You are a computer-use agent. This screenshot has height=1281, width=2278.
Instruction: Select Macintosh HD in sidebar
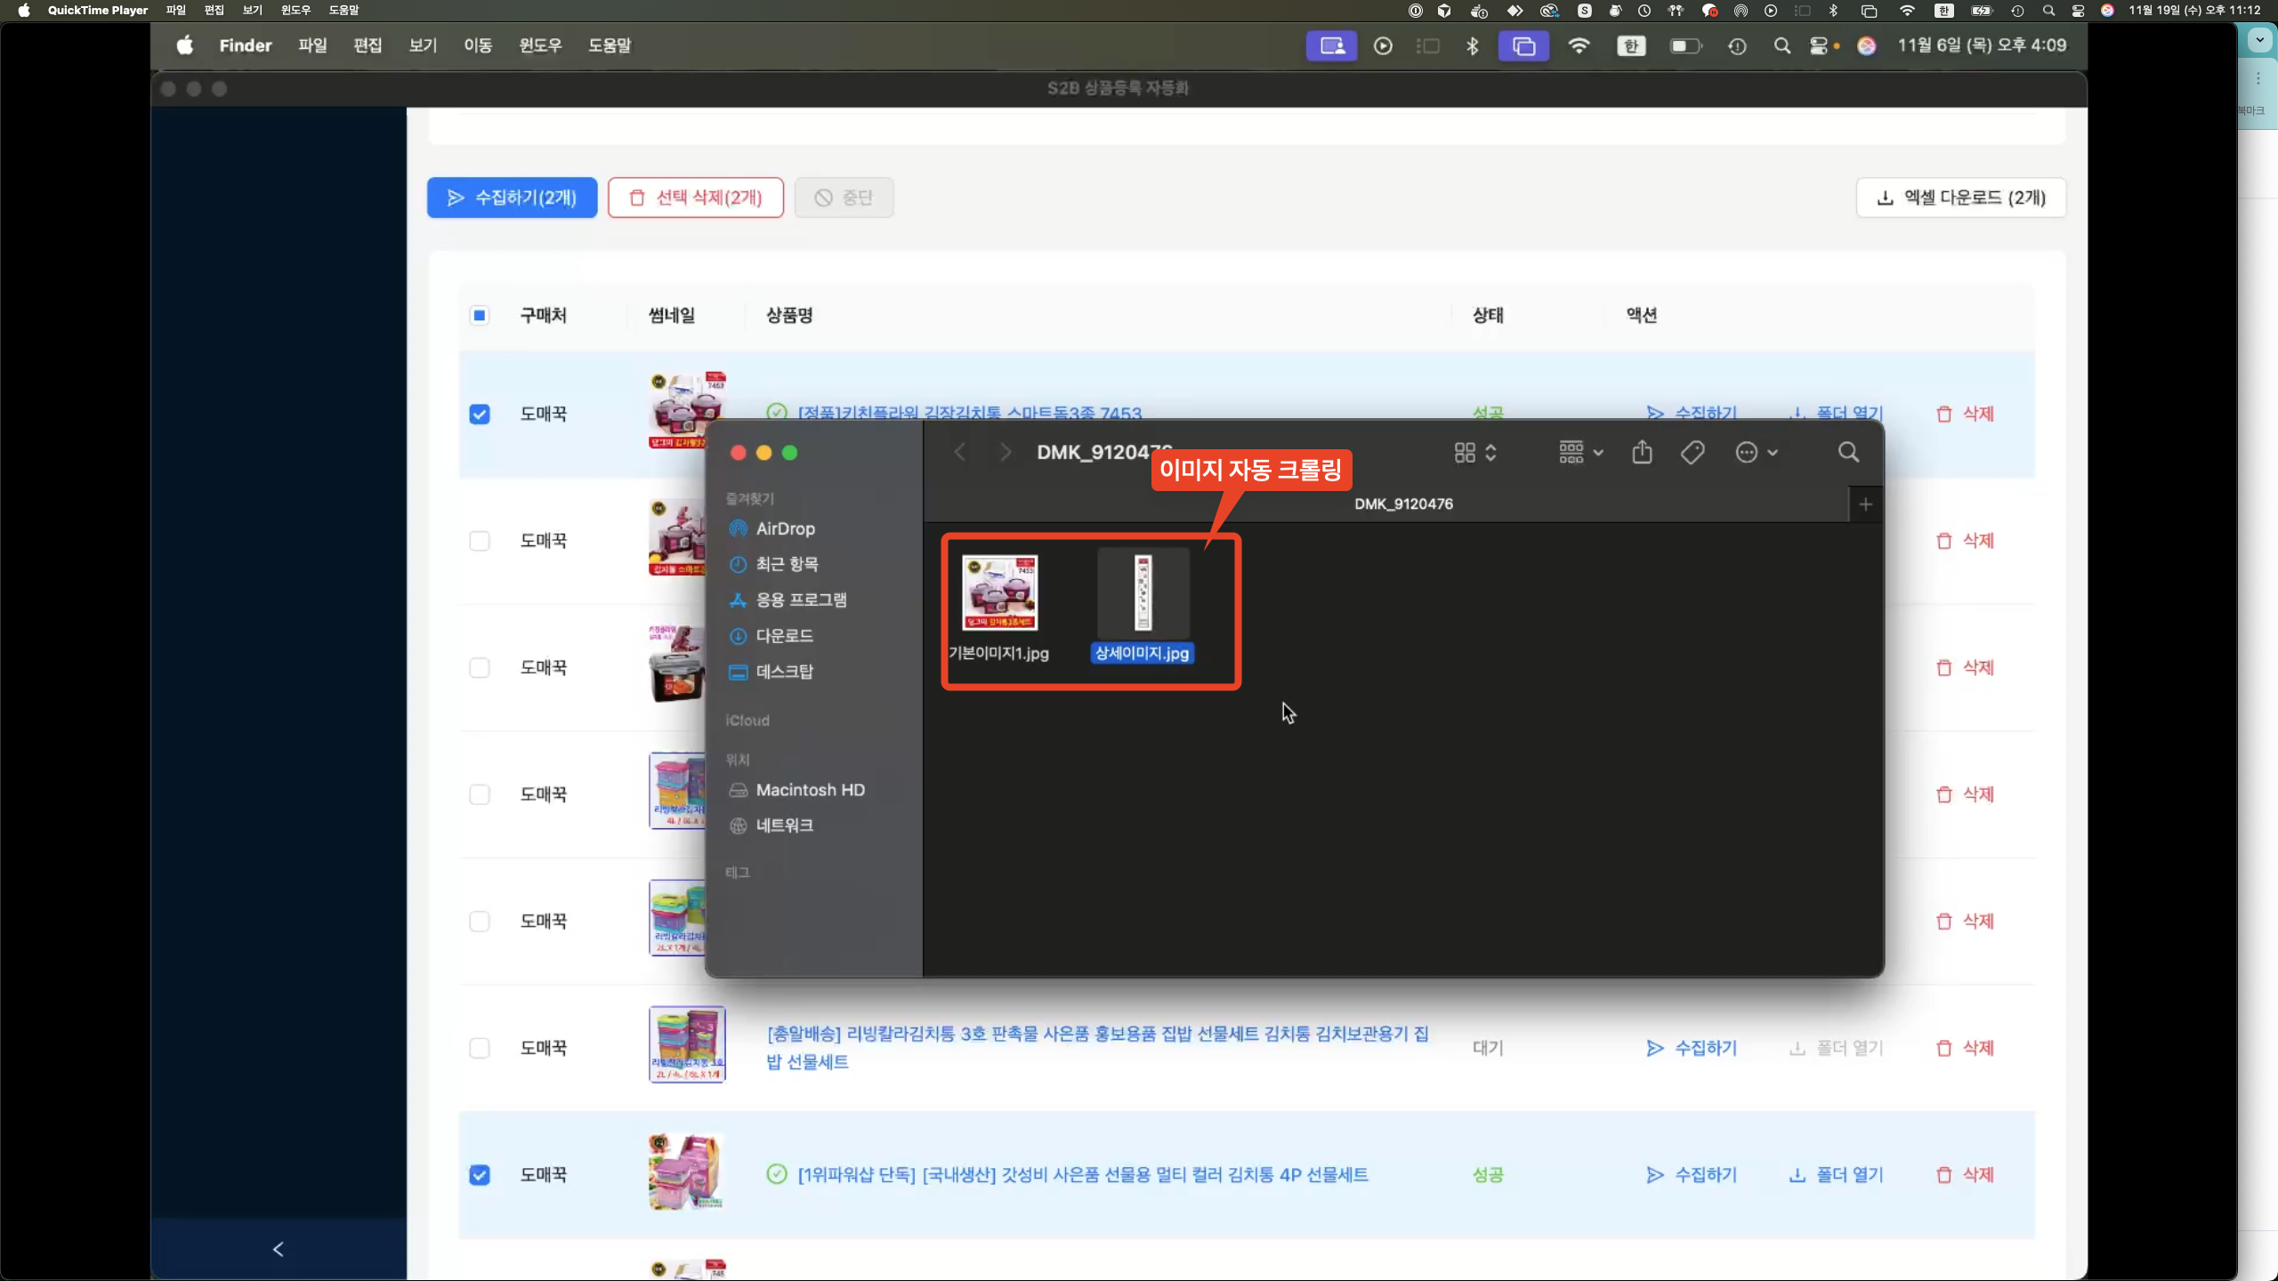(x=810, y=790)
